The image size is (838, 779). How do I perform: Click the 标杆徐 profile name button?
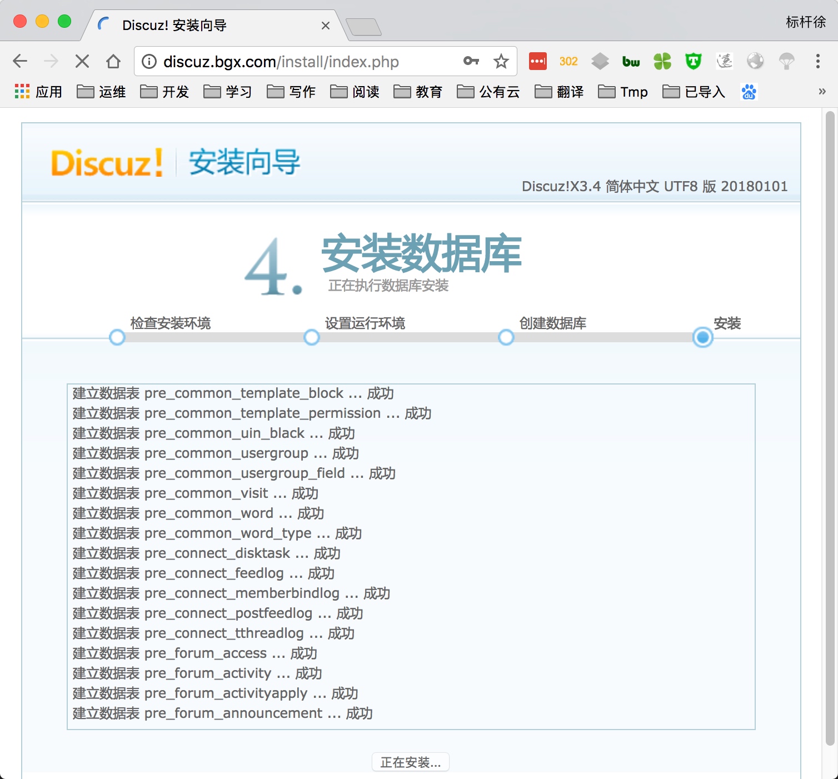[806, 22]
